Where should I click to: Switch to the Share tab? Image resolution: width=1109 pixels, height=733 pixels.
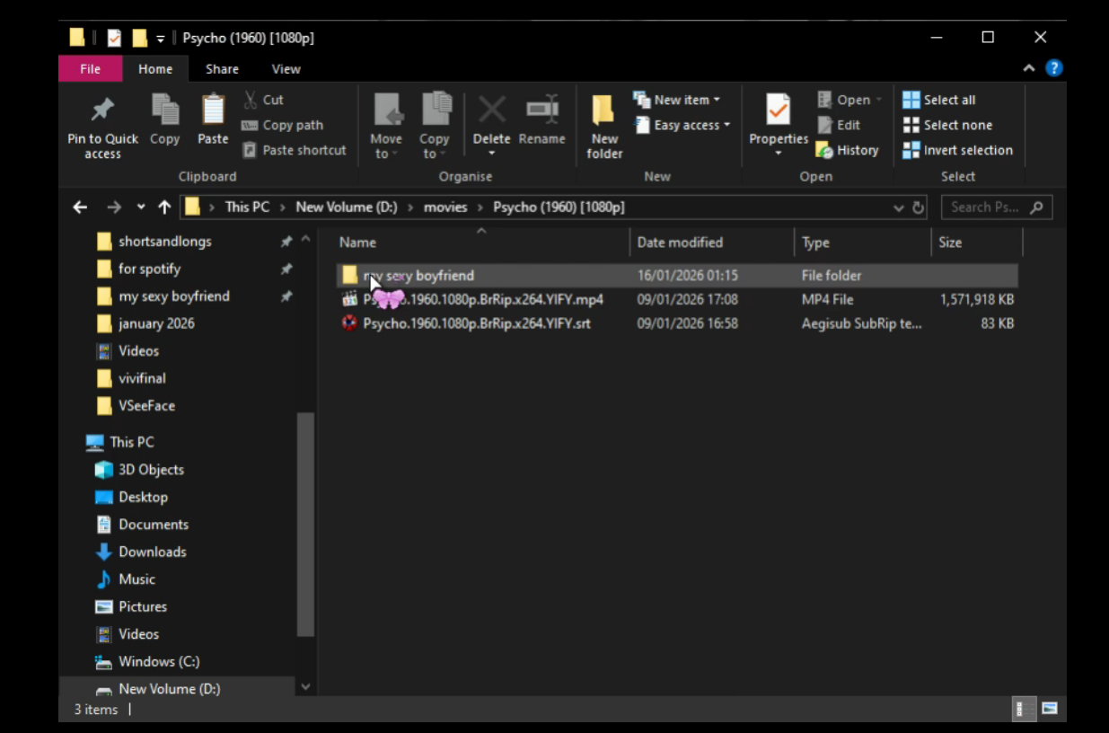click(x=222, y=68)
